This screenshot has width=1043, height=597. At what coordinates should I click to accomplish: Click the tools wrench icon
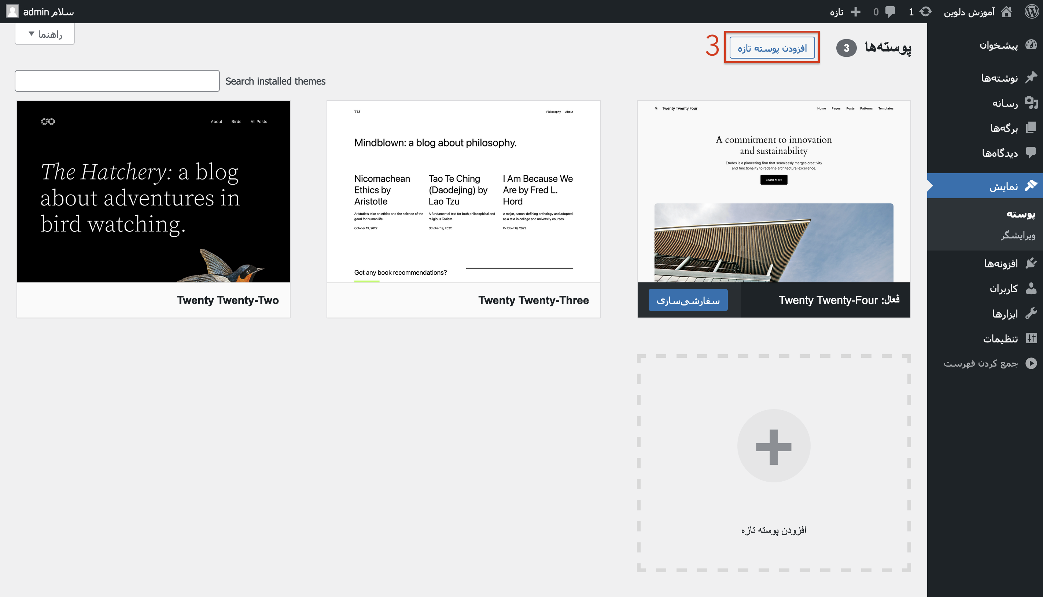pyautogui.click(x=1031, y=313)
